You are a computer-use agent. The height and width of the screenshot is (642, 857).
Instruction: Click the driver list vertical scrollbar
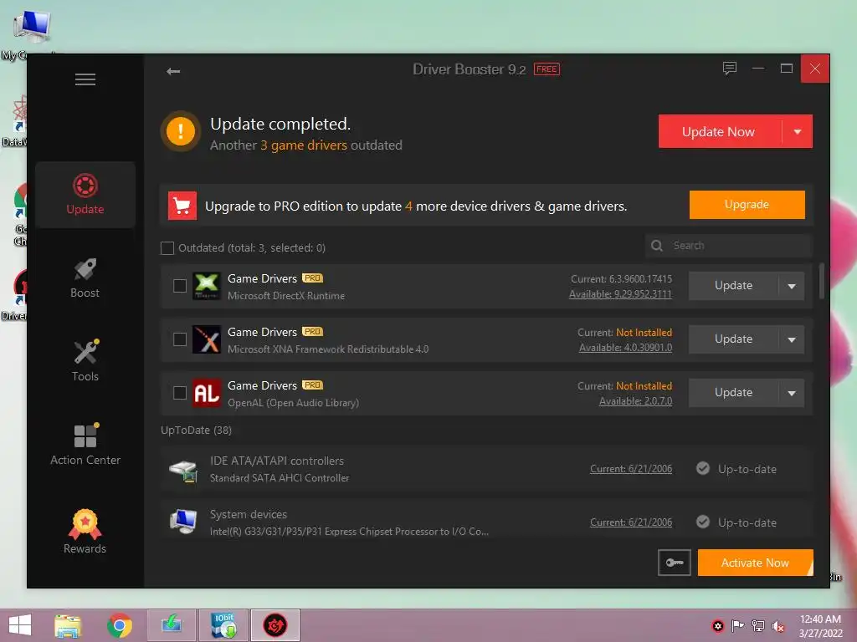point(822,281)
